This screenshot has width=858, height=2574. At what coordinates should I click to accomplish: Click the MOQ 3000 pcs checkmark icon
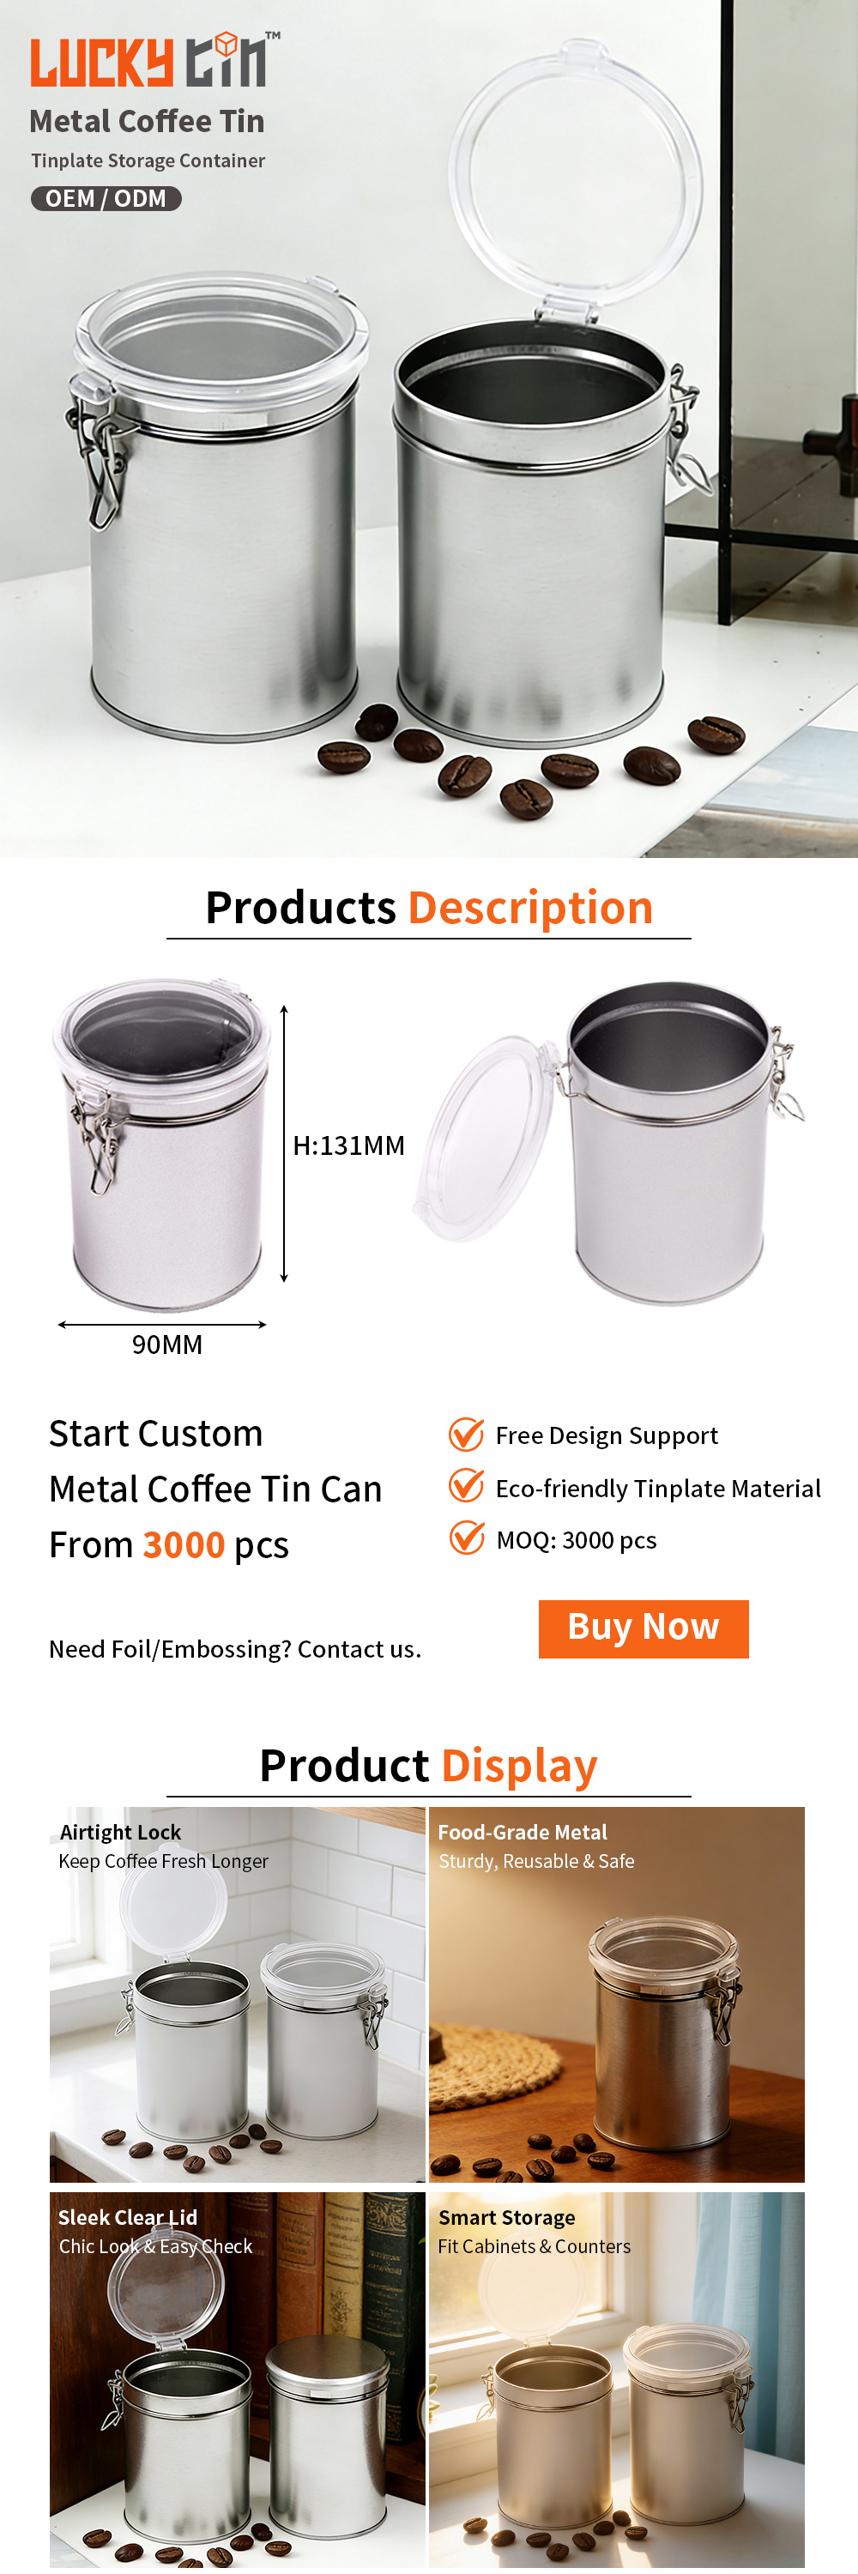click(465, 1538)
